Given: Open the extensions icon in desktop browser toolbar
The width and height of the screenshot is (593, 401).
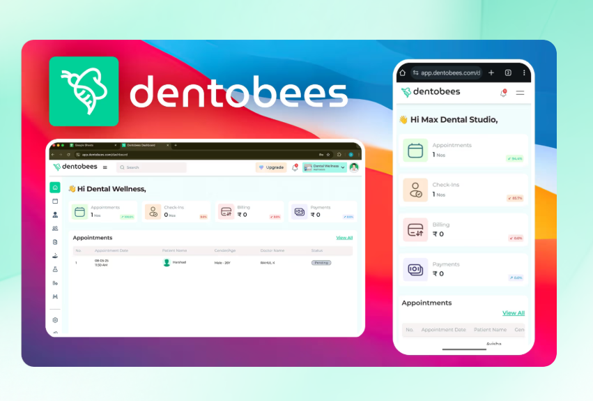Looking at the screenshot, I should point(339,155).
